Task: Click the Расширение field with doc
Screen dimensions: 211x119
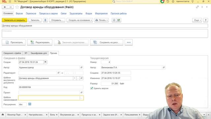Action: [22, 104]
